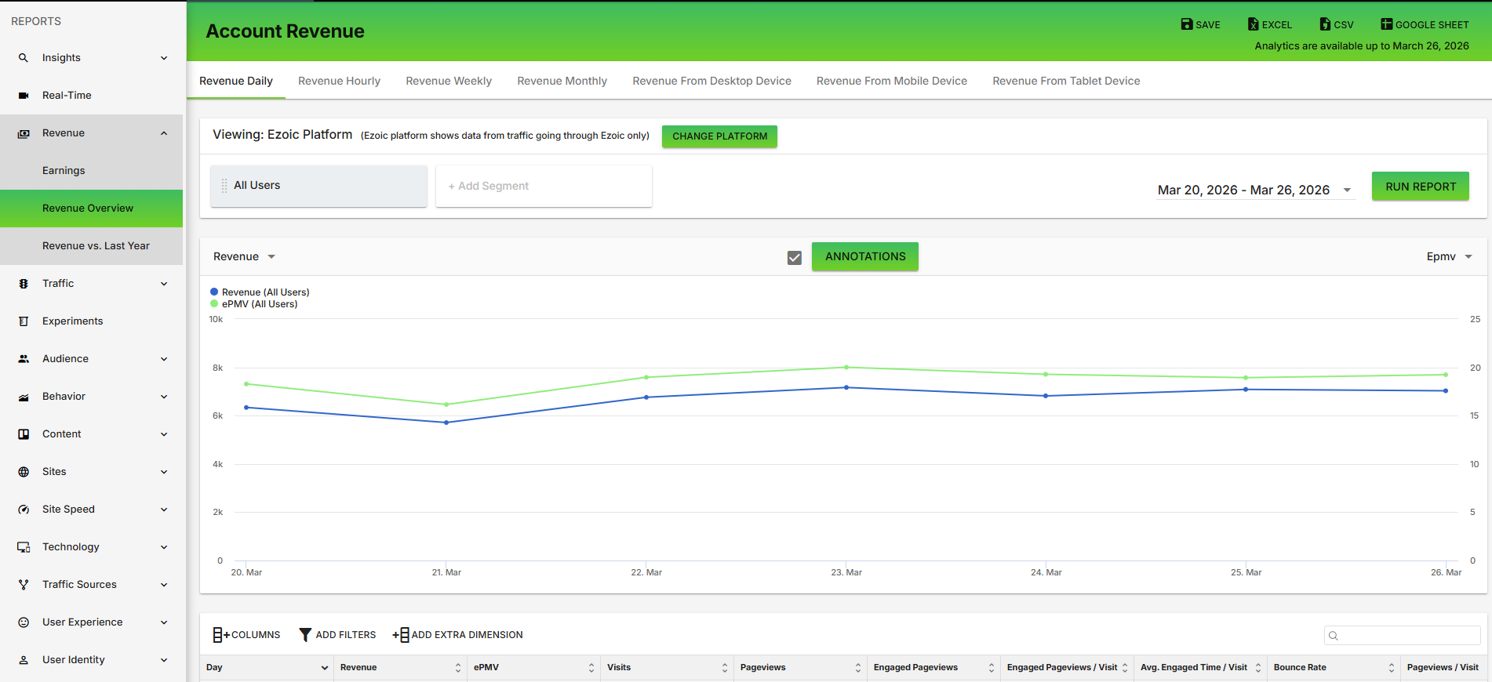Viewport: 1492px width, 682px height.
Task: Open Revenue From Desktop Device tab
Action: point(712,81)
